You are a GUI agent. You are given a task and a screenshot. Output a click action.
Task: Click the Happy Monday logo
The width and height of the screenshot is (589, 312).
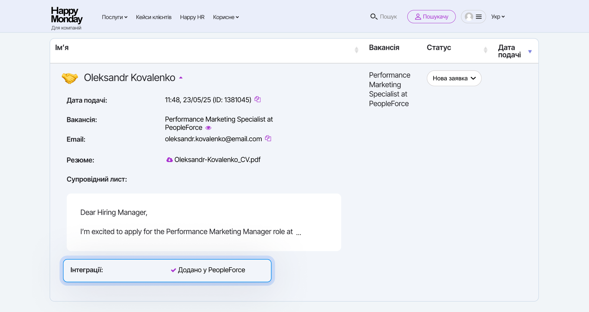pos(67,15)
